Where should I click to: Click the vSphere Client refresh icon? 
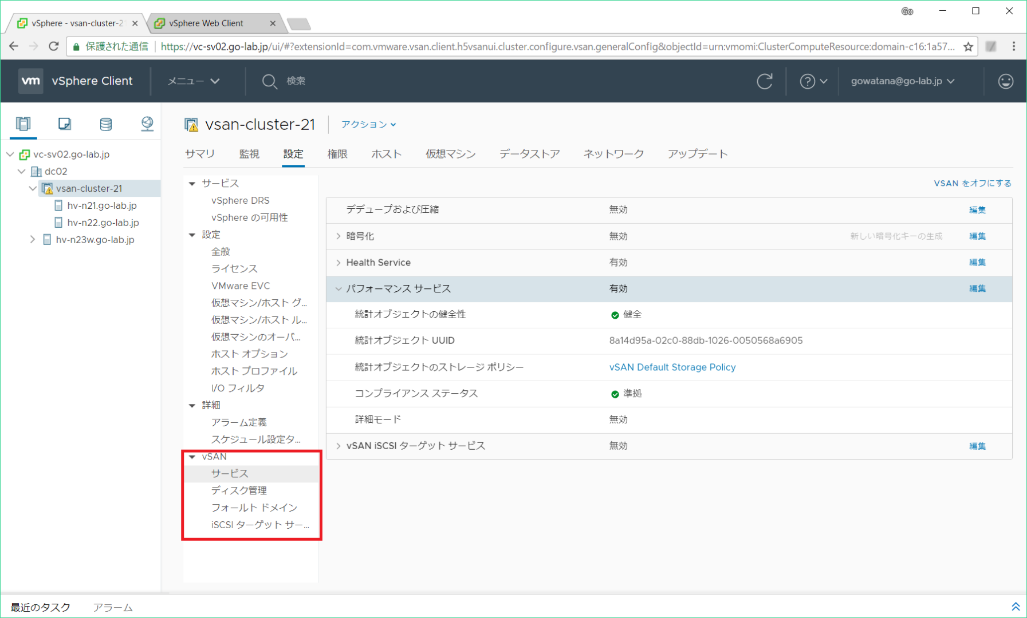coord(764,81)
